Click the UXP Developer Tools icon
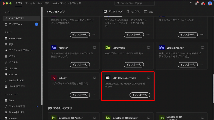This screenshot has width=214, height=120. coord(108,78)
